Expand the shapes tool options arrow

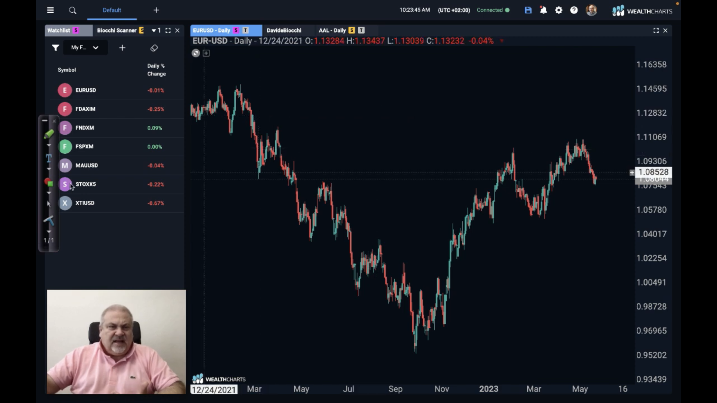pyautogui.click(x=49, y=193)
